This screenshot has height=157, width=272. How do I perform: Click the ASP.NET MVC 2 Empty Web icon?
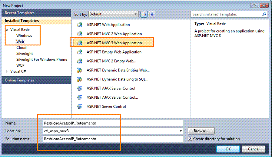(x=80, y=61)
